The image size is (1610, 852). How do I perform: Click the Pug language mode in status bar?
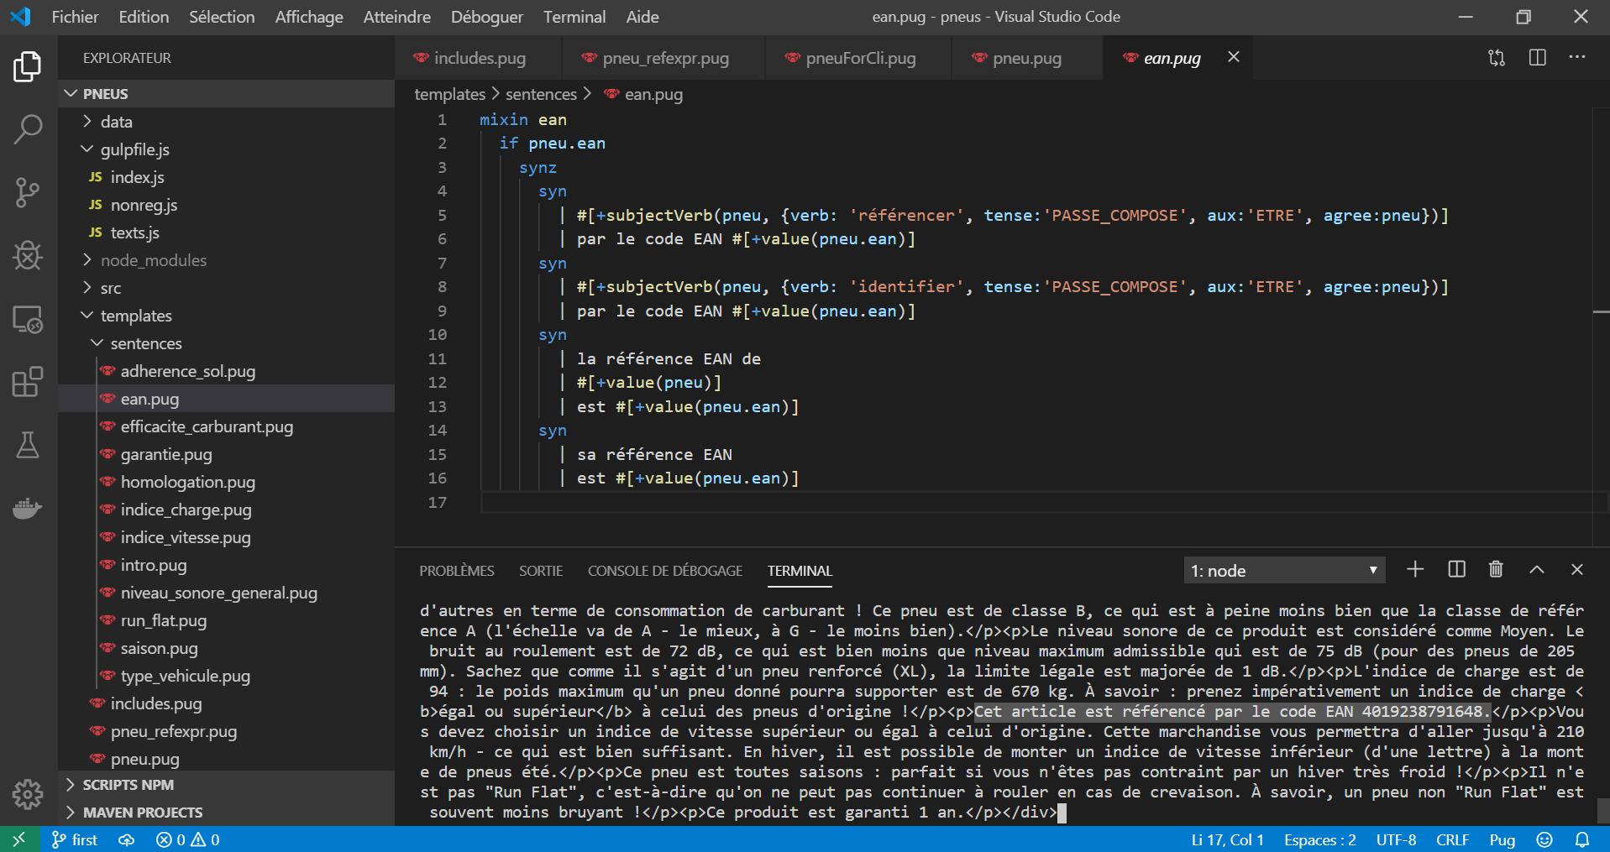click(1501, 839)
